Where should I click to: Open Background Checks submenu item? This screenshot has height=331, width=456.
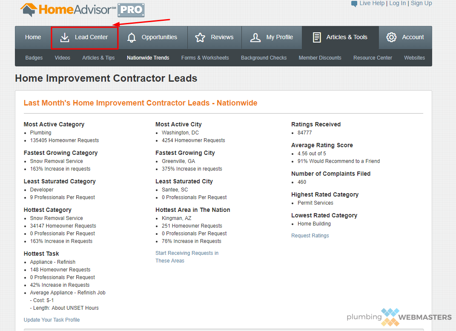(x=264, y=57)
